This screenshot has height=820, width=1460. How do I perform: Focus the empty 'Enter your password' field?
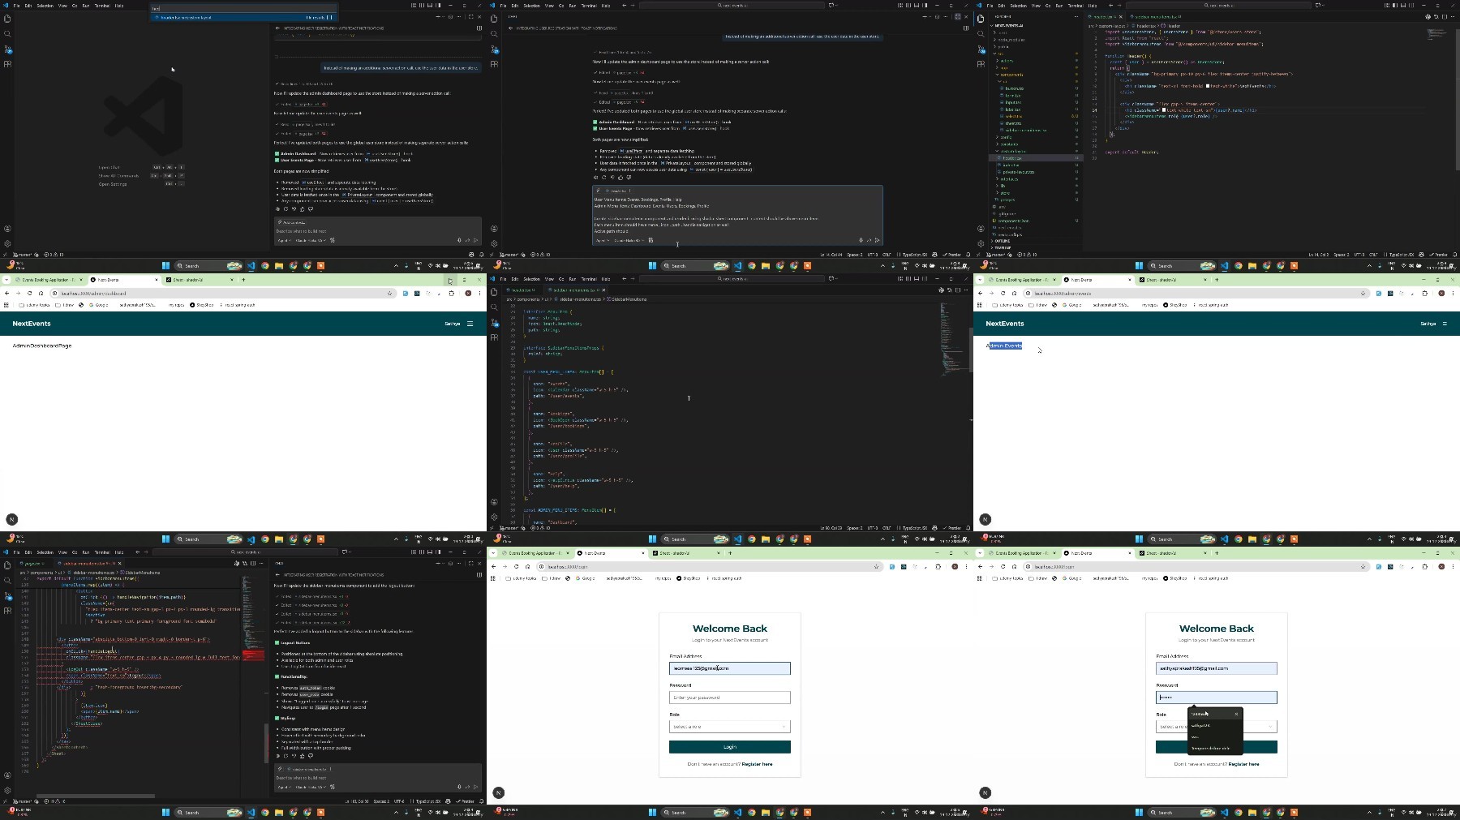(x=729, y=698)
